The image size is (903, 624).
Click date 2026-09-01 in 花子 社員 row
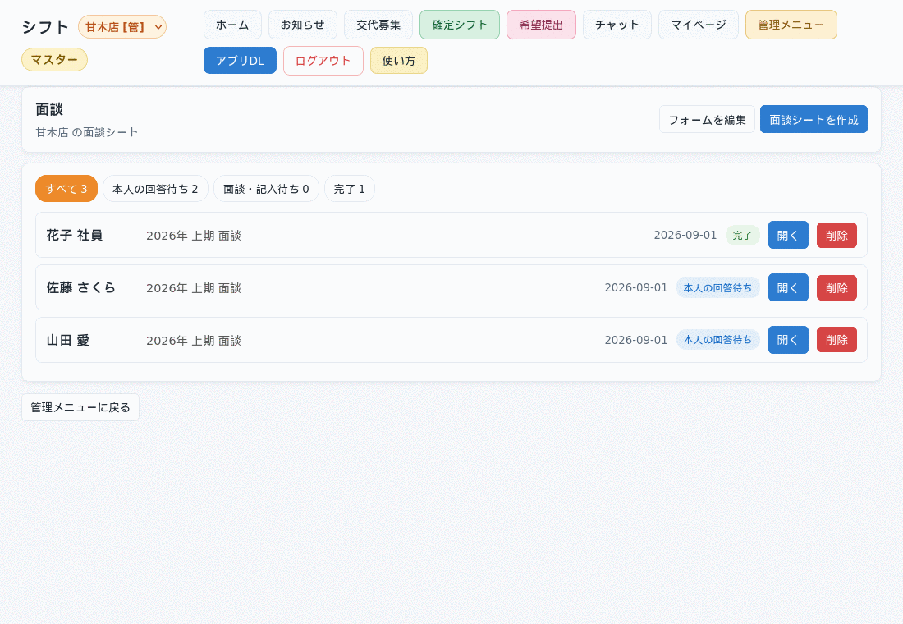click(x=685, y=235)
